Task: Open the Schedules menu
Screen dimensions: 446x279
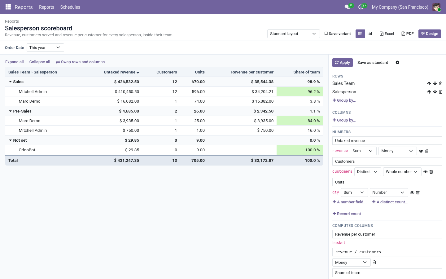Action: click(70, 7)
